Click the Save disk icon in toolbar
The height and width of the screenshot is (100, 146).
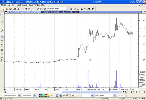point(10,9)
